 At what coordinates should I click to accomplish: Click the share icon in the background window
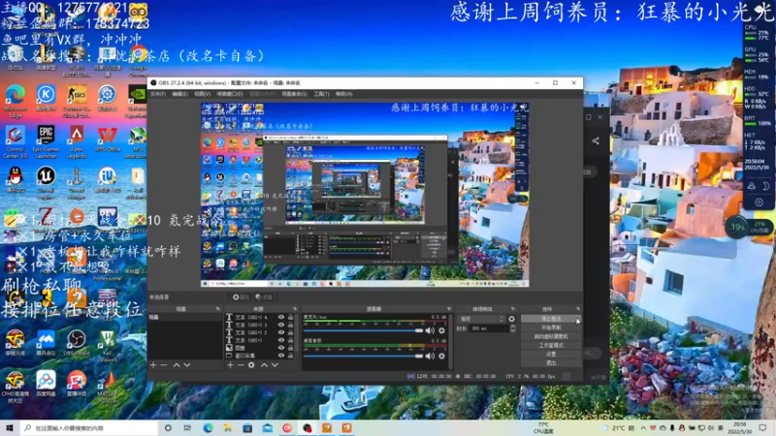pyautogui.click(x=596, y=140)
